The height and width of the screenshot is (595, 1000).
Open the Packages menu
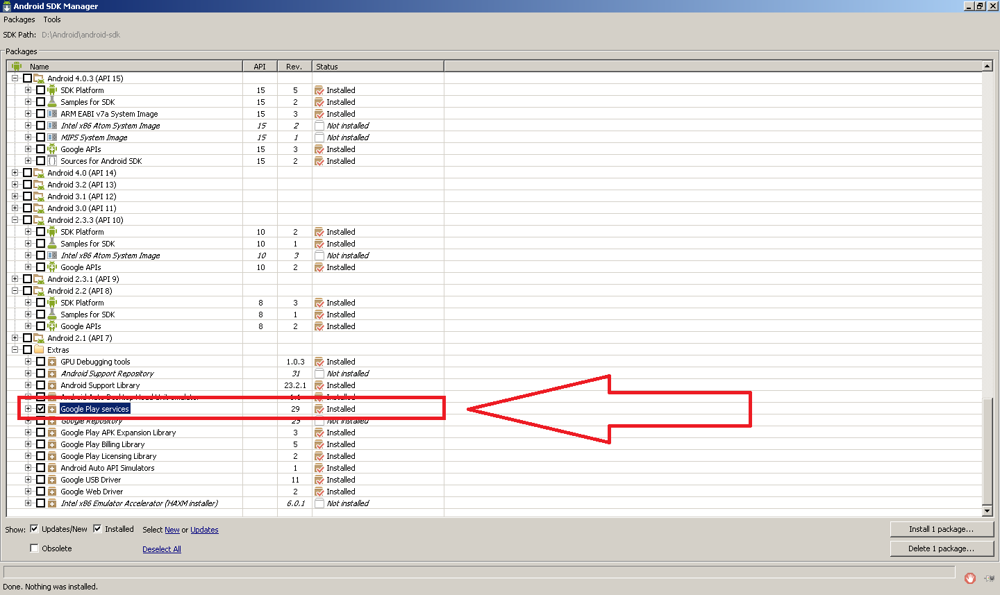[19, 19]
